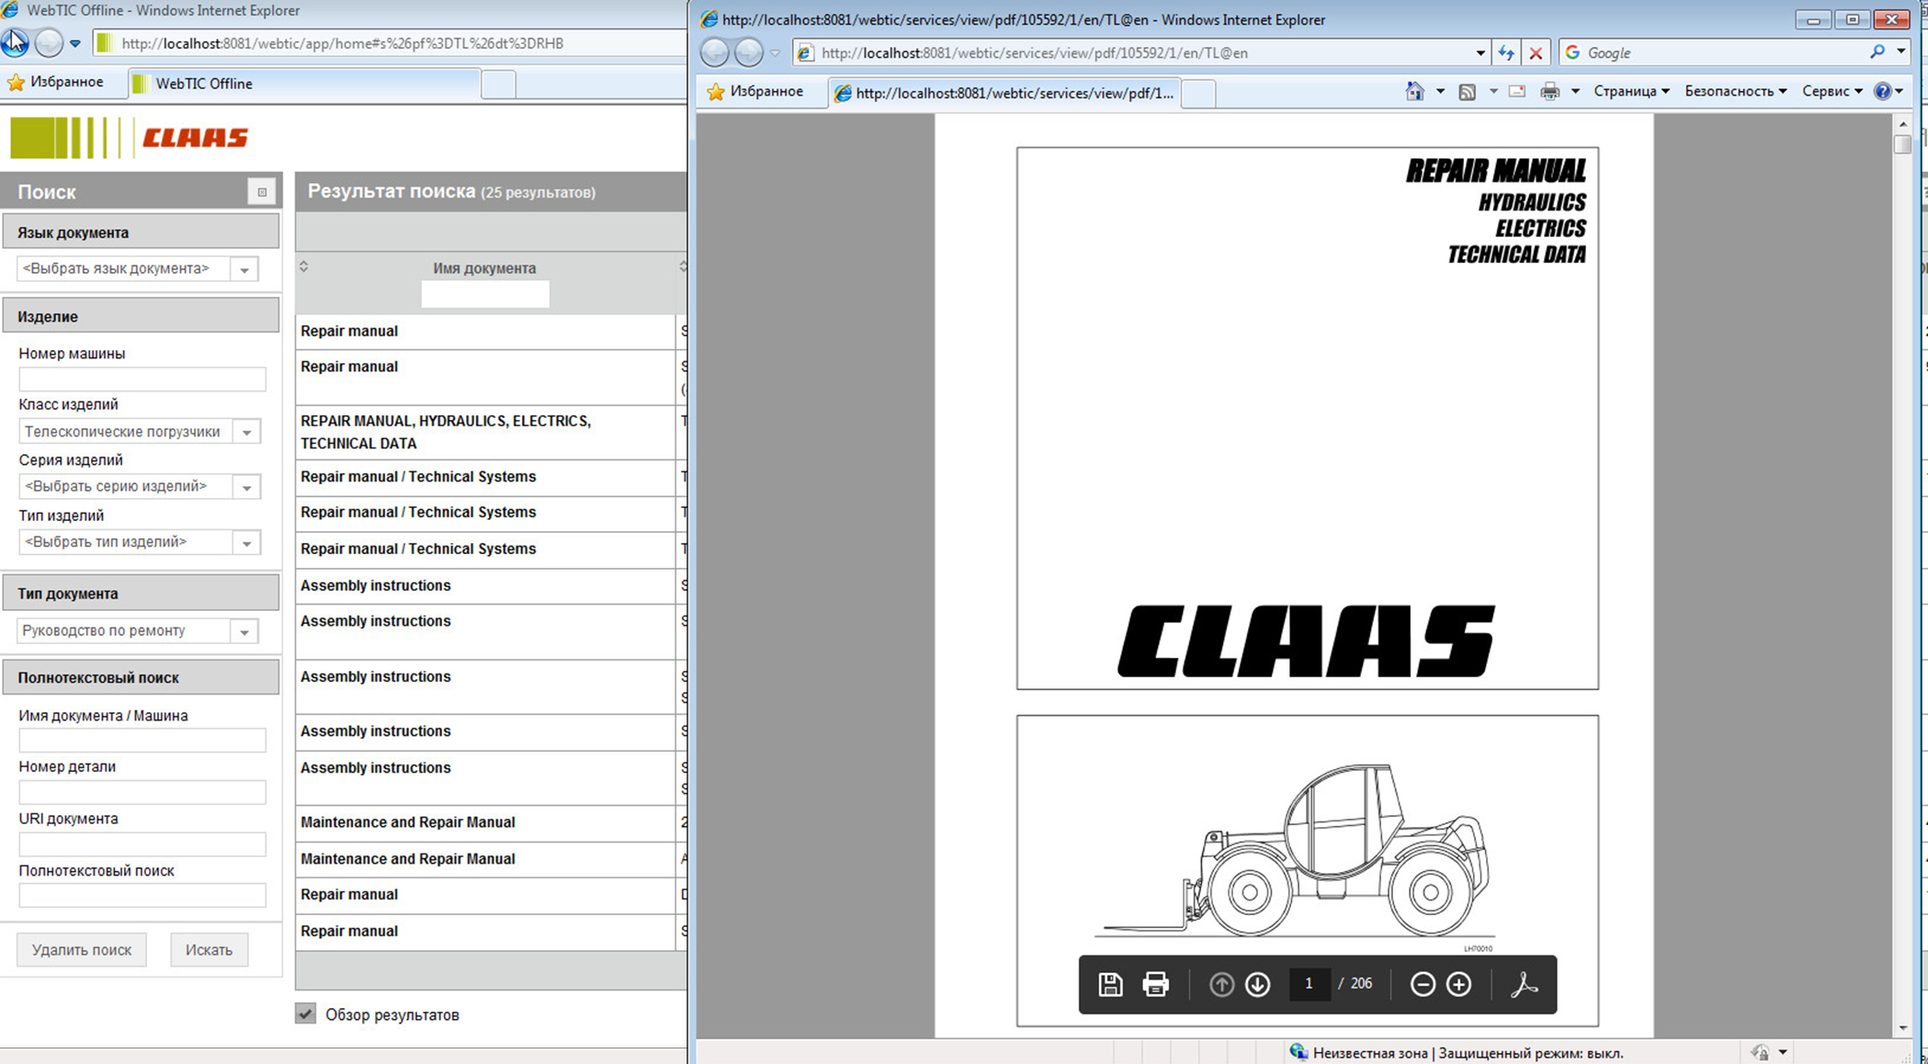Zoom out PDF with minus icon
1928x1064 pixels.
1422,984
